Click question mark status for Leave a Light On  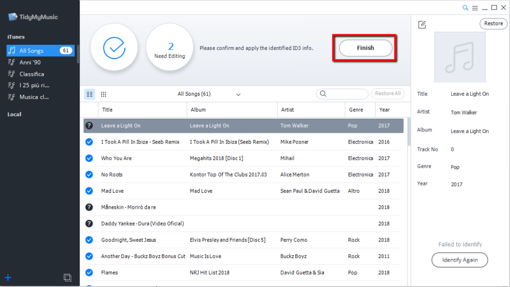(x=89, y=126)
